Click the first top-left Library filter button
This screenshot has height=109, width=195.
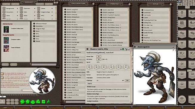pos(6,4)
